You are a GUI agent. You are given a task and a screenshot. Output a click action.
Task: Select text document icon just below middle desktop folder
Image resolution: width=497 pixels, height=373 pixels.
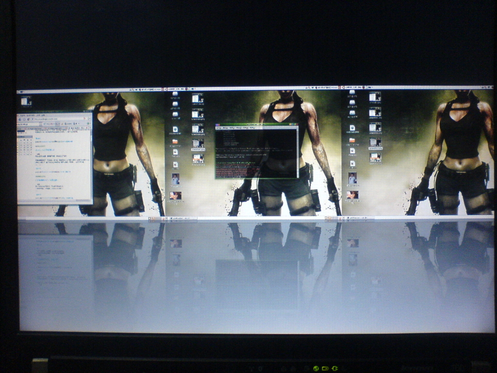[175, 152]
